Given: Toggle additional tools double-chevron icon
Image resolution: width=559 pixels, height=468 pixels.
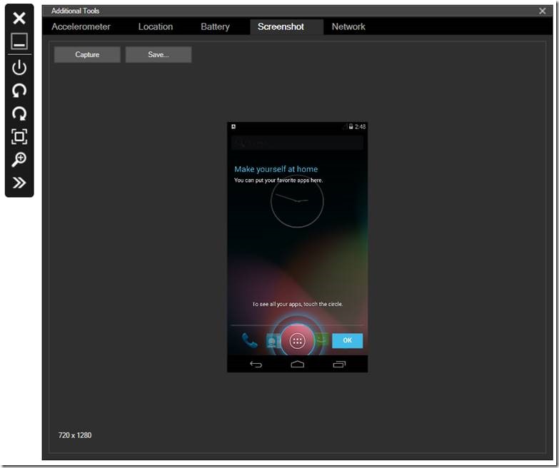Looking at the screenshot, I should coord(19,183).
